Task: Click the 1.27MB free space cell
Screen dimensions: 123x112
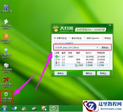Action: (x=101, y=65)
